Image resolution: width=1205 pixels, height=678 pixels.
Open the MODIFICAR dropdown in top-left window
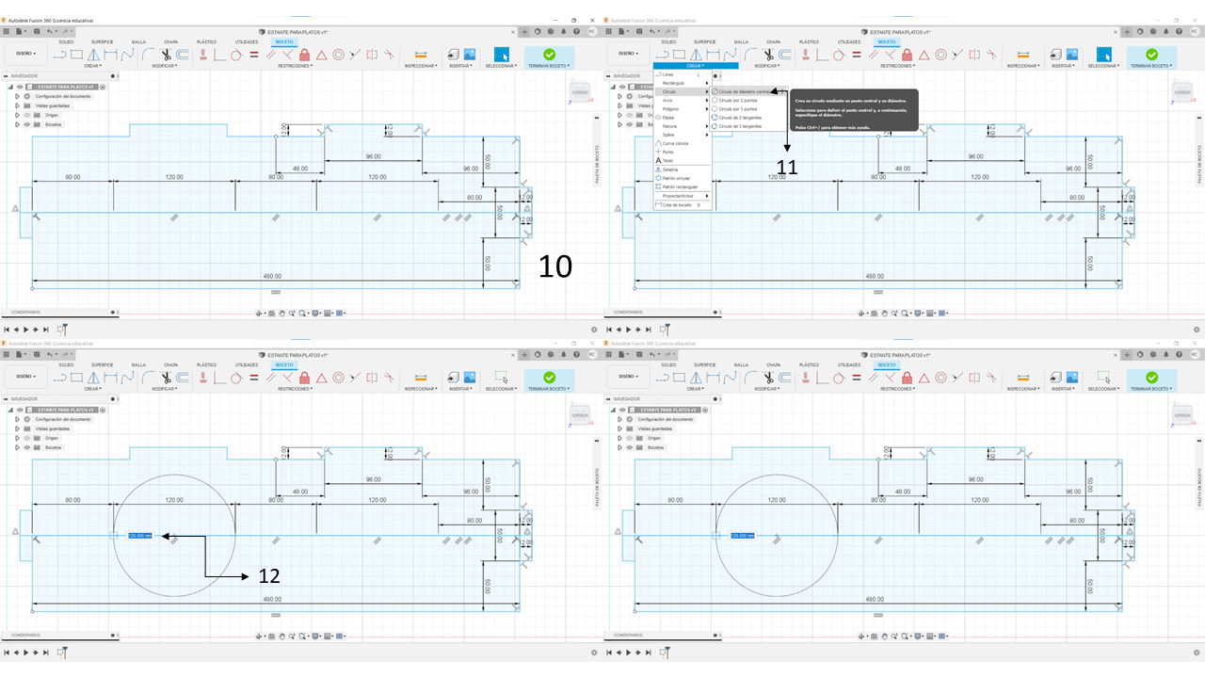pos(165,66)
